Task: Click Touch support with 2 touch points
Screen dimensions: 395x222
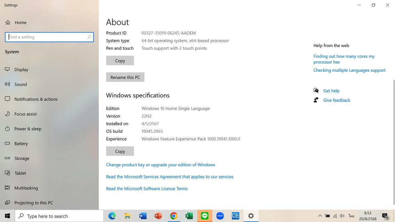Action: pos(174,48)
